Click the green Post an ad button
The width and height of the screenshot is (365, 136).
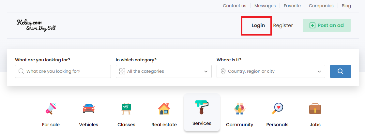pos(327,25)
